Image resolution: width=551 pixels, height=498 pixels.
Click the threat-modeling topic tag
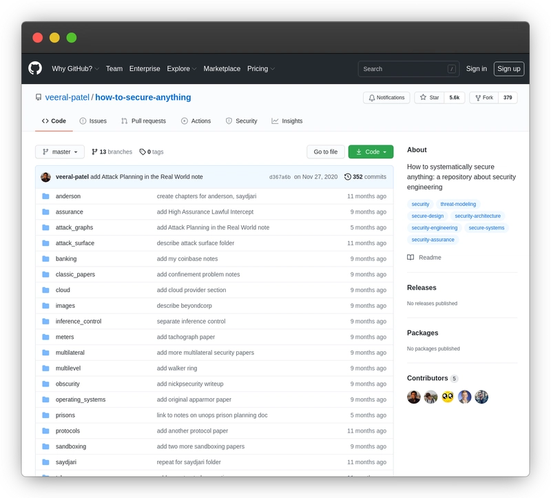click(x=458, y=204)
